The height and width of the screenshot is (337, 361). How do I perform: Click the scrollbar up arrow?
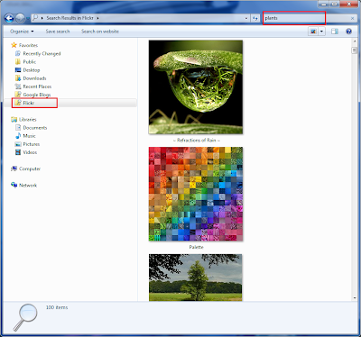click(354, 41)
